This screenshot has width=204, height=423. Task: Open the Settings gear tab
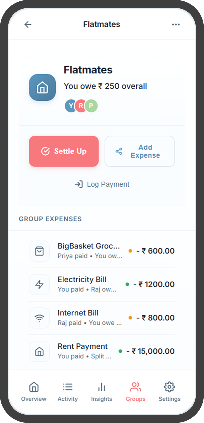169,392
